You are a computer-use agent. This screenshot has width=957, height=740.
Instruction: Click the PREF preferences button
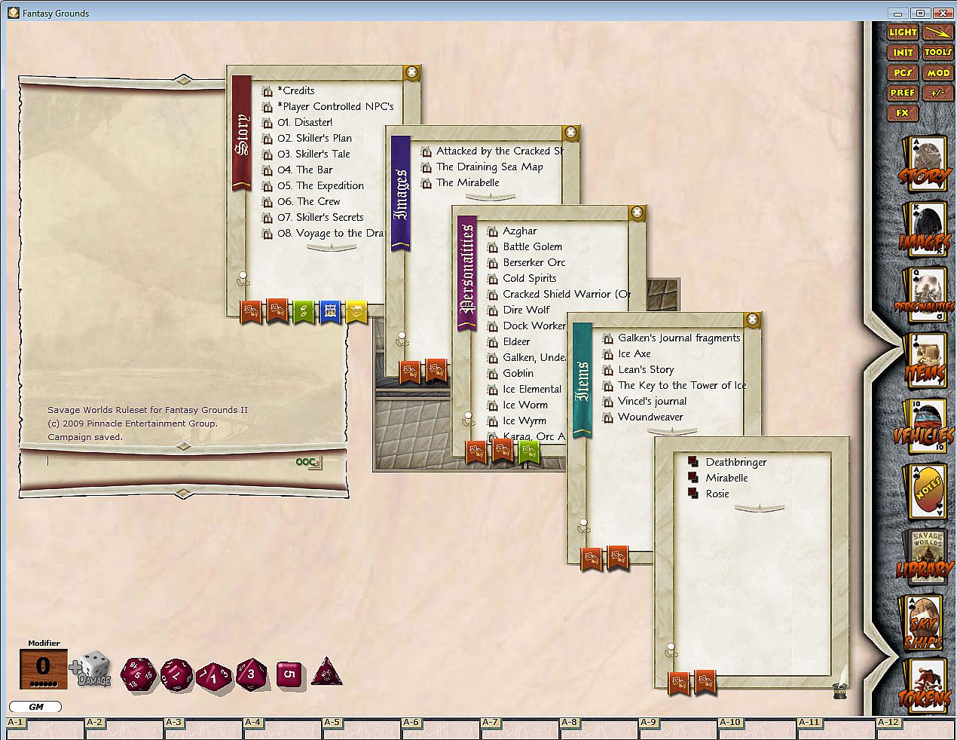pos(903,93)
